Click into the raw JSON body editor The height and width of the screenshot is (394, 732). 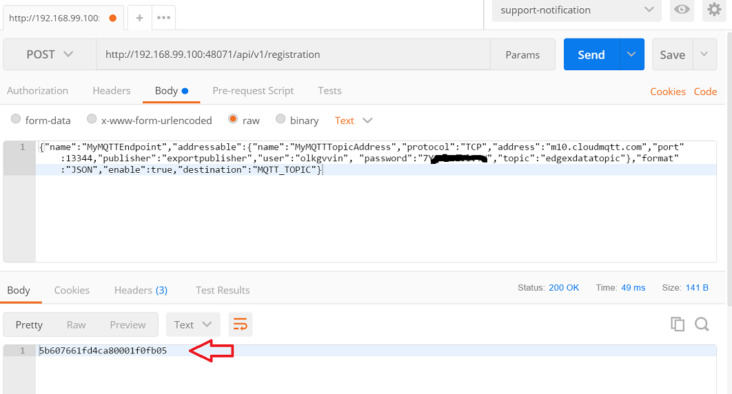click(x=376, y=201)
